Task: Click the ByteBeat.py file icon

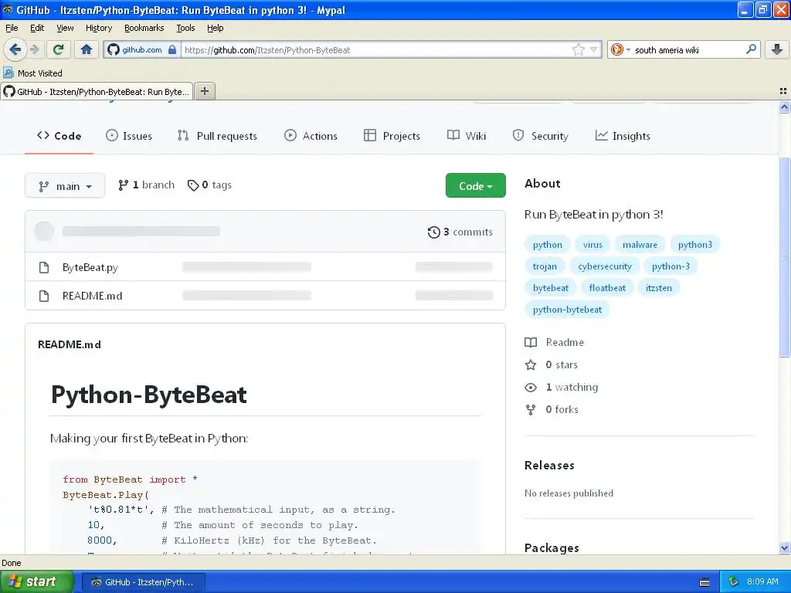Action: tap(44, 267)
